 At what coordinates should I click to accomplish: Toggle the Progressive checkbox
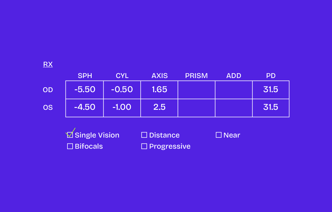pos(144,146)
